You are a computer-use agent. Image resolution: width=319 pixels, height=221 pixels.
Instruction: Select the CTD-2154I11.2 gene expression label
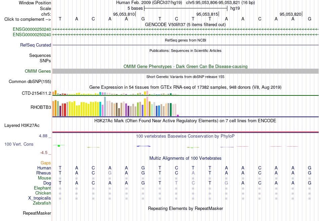coord(36,93)
